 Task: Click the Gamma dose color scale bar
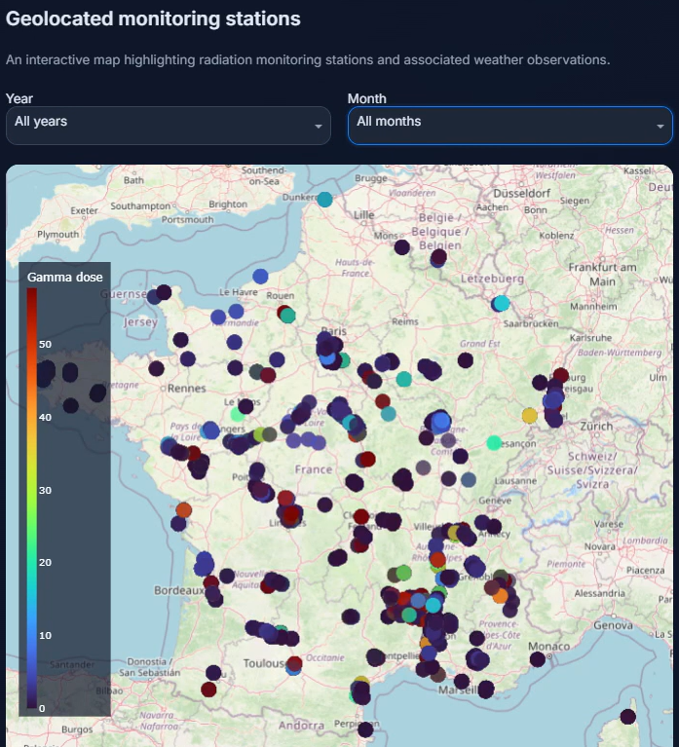tap(32, 498)
